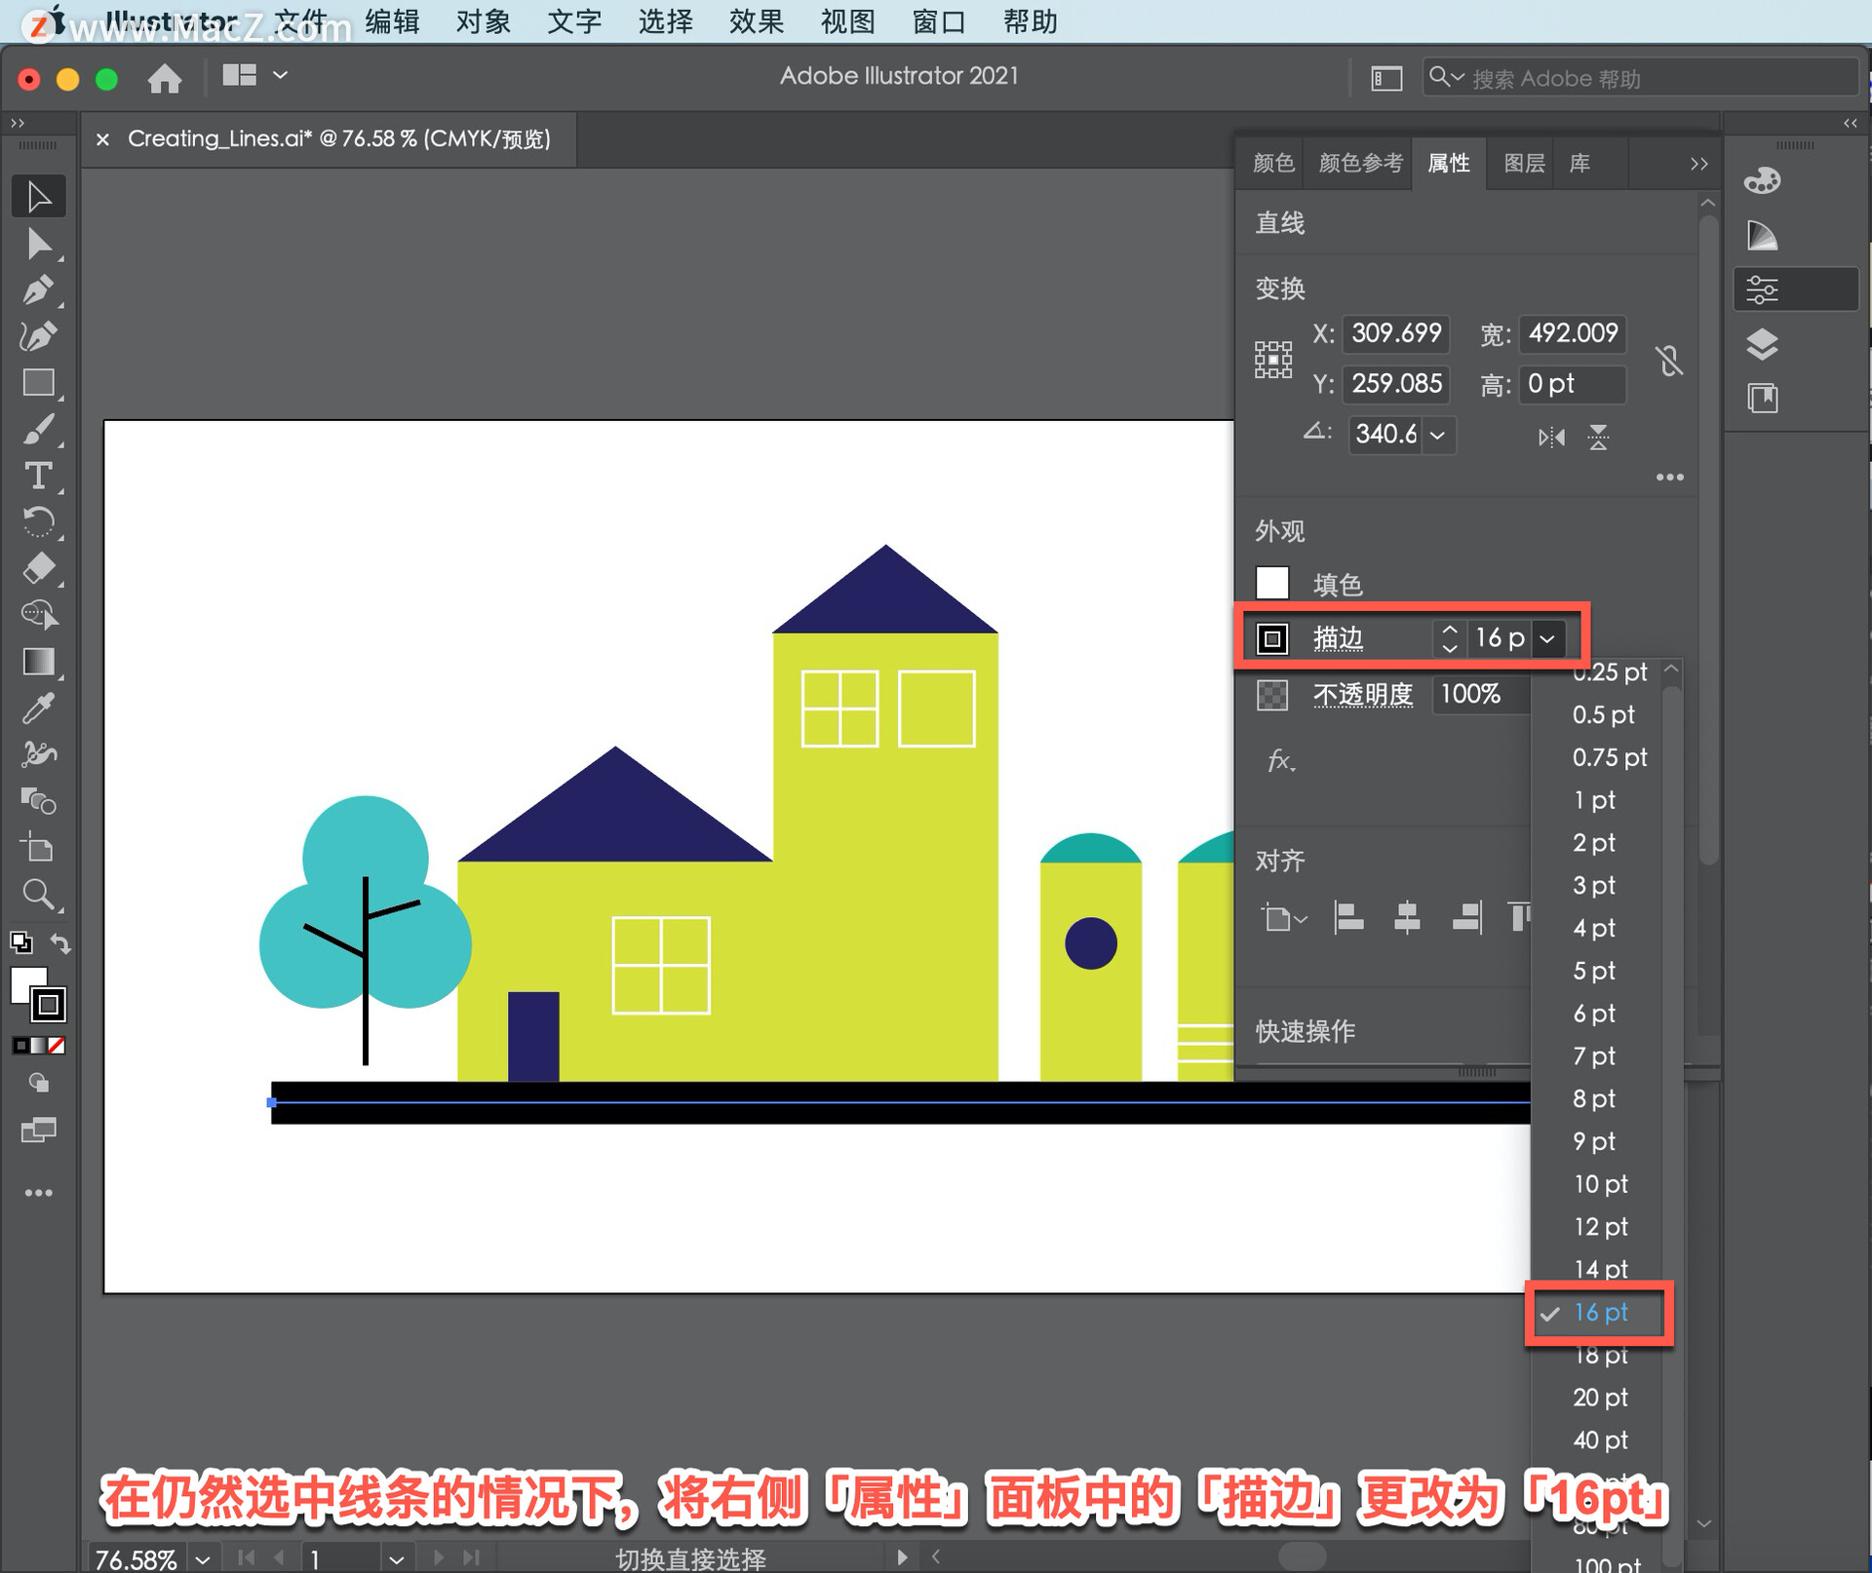Show more Transform options dots

pos(1669,478)
